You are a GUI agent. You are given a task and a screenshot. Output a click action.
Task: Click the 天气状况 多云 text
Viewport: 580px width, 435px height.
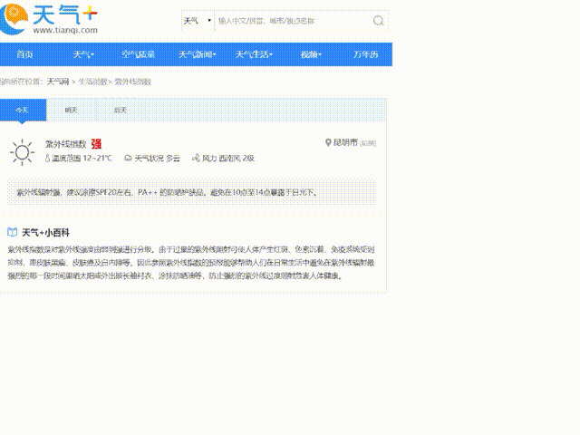pyautogui.click(x=157, y=159)
